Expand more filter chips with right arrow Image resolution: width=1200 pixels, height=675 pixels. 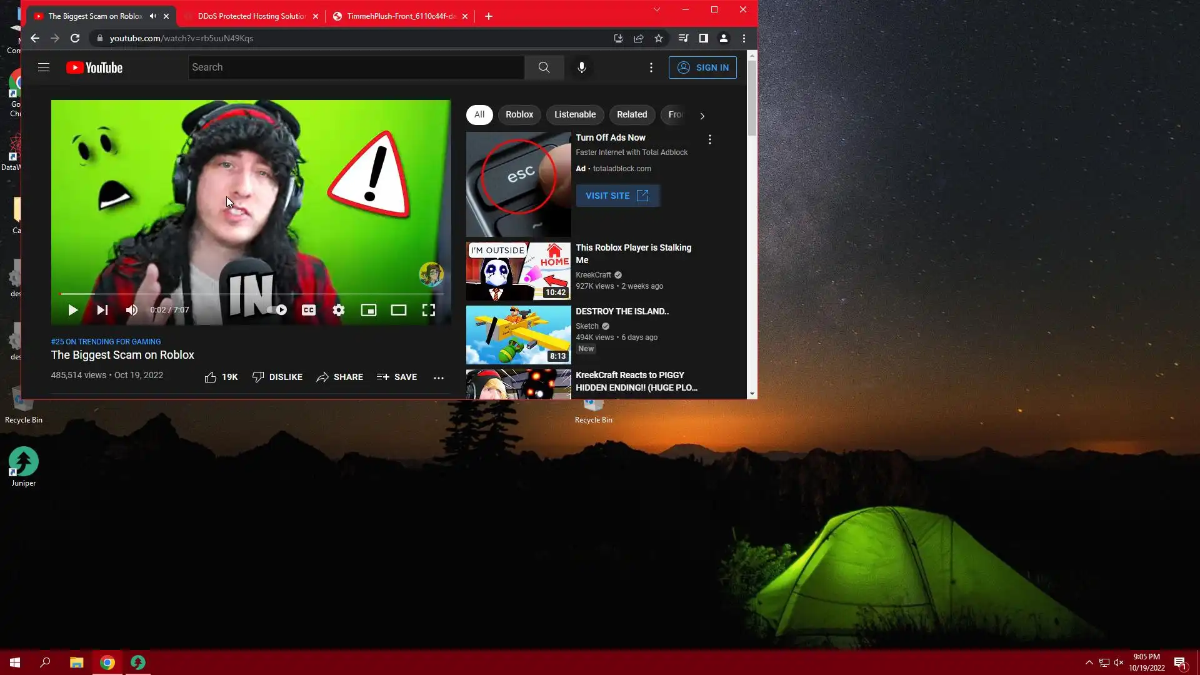click(x=702, y=116)
